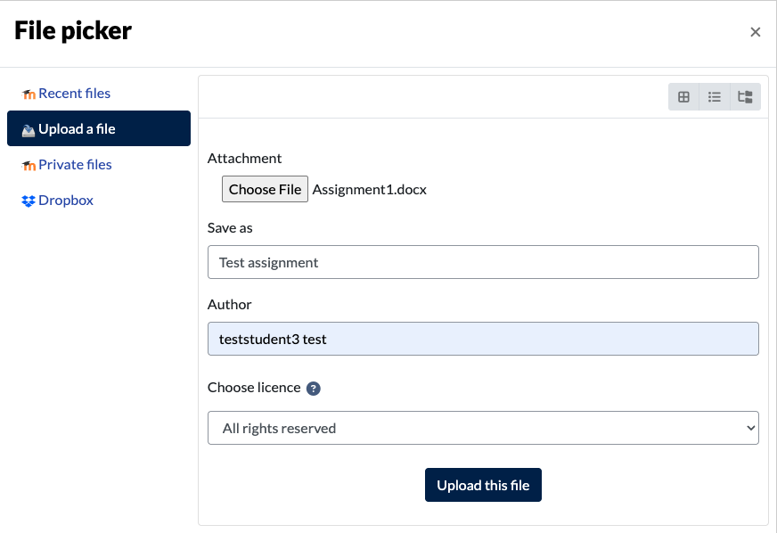Click the Moodle icon beside Recent files
Viewport: 777px width, 533px height.
click(29, 94)
